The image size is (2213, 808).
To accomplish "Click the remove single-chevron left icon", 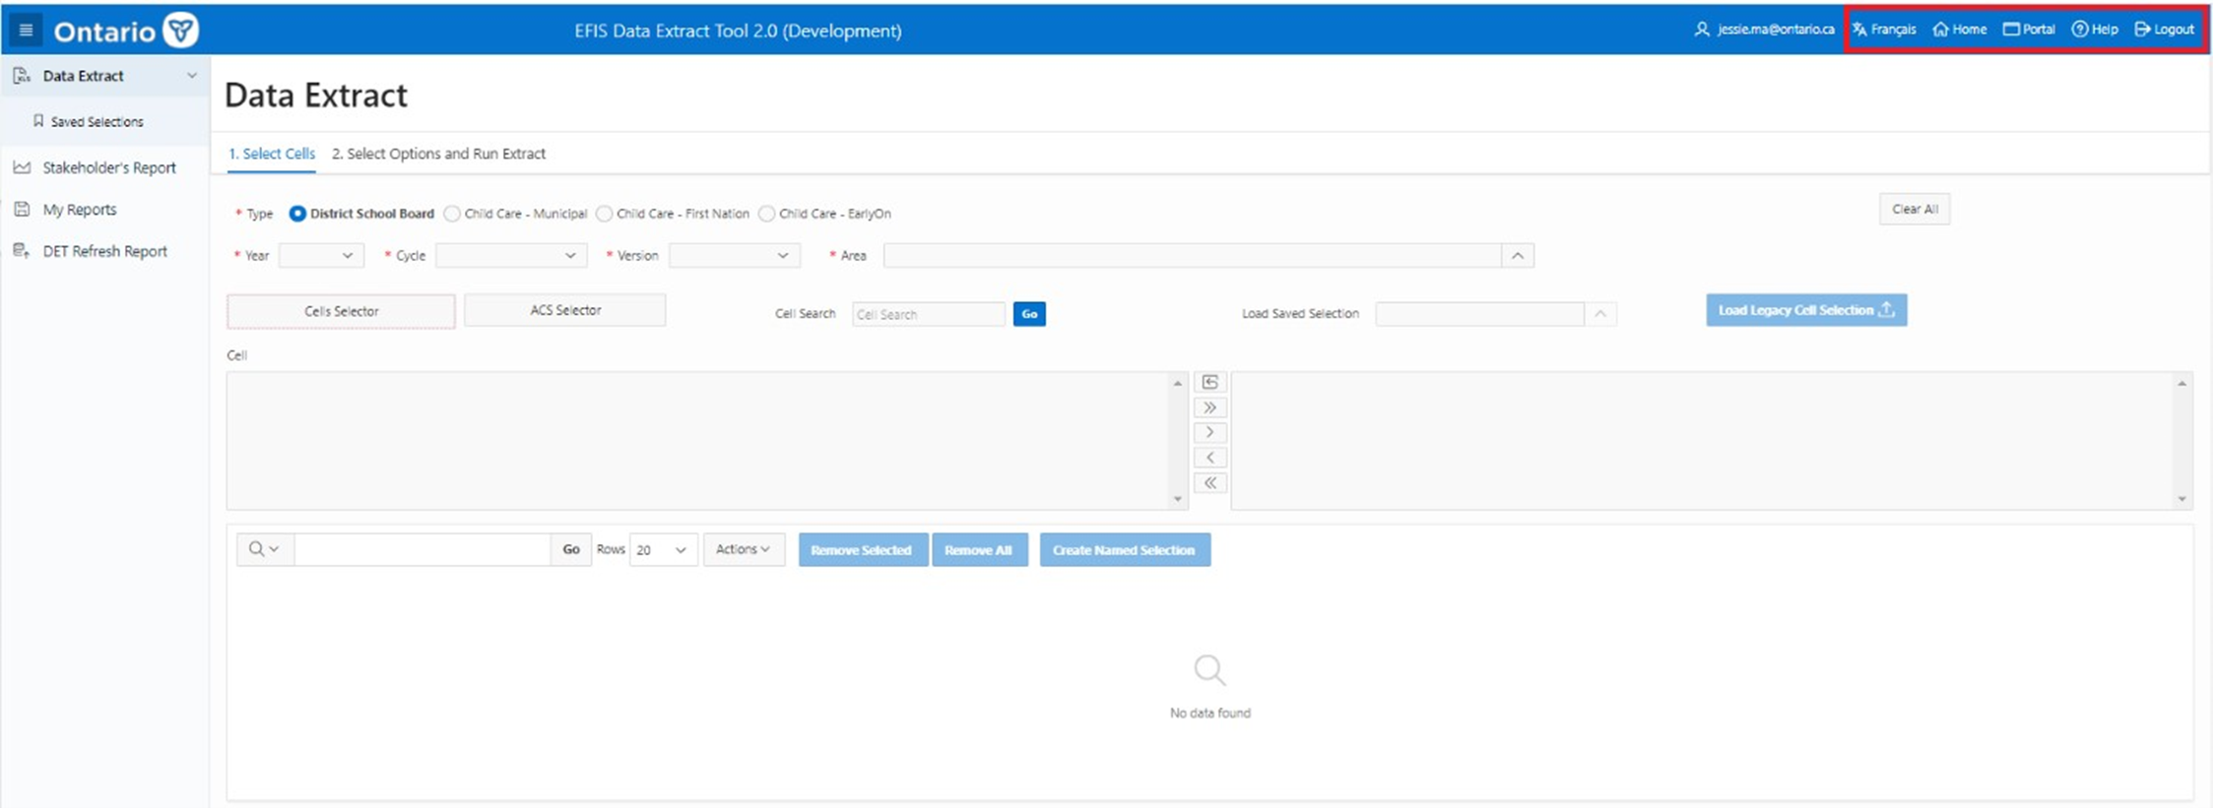I will (1209, 458).
